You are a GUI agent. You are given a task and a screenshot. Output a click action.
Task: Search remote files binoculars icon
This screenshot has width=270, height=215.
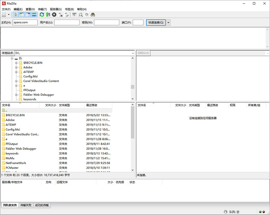tap(93, 15)
